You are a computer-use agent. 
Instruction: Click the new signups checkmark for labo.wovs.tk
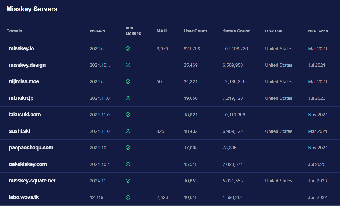tap(128, 197)
